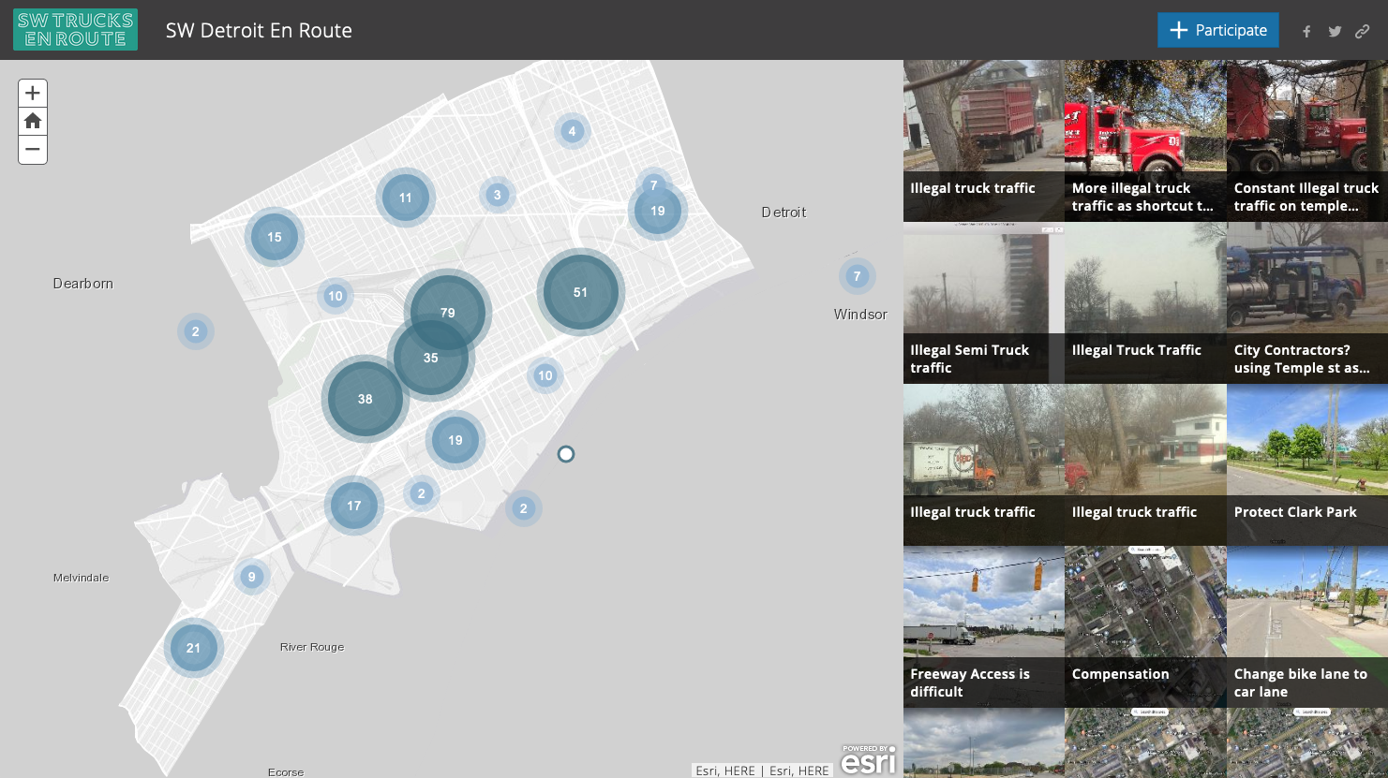Select the cluster marker labeled 51
The width and height of the screenshot is (1388, 778).
coord(581,292)
